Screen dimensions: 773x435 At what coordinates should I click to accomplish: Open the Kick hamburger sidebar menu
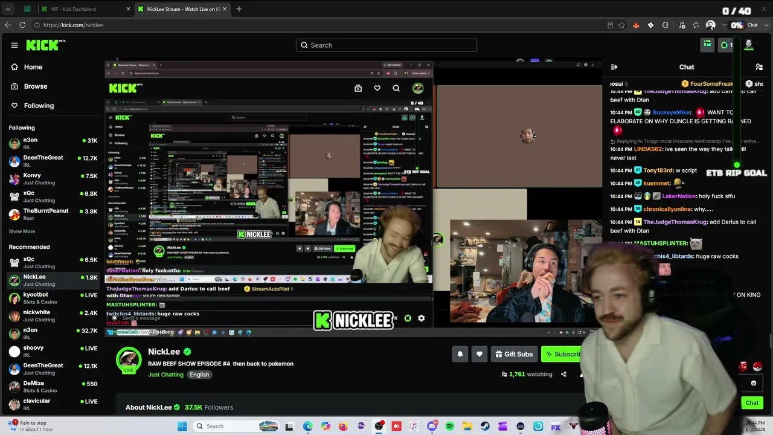click(x=14, y=45)
